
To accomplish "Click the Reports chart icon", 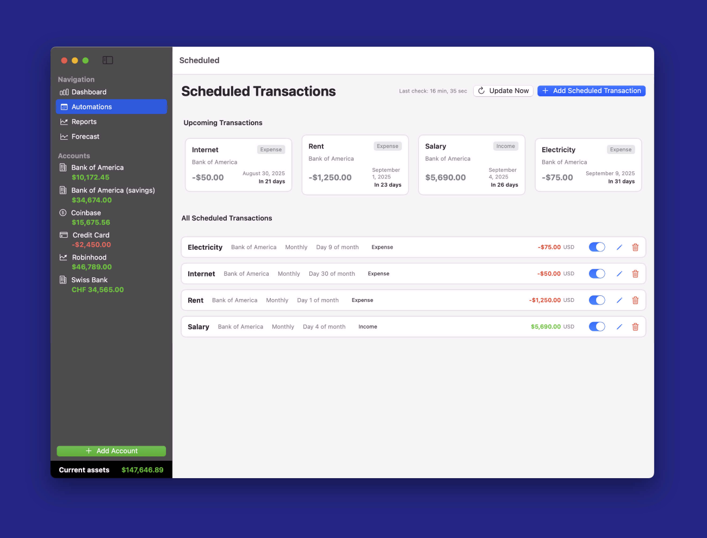I will click(x=64, y=122).
